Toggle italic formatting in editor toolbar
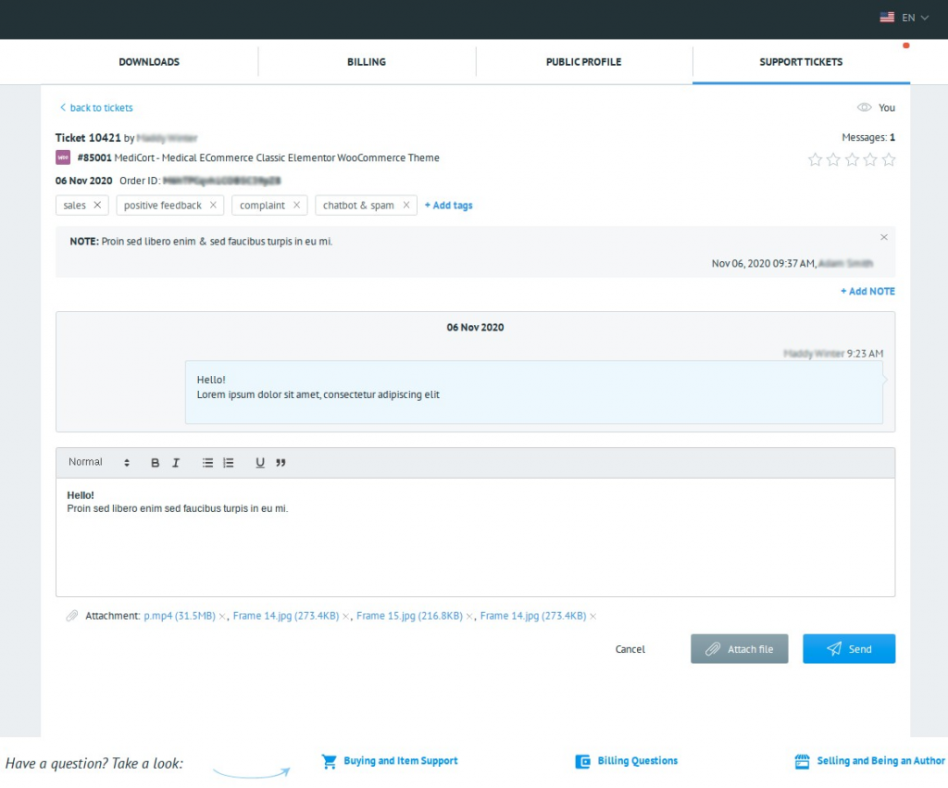 click(176, 463)
